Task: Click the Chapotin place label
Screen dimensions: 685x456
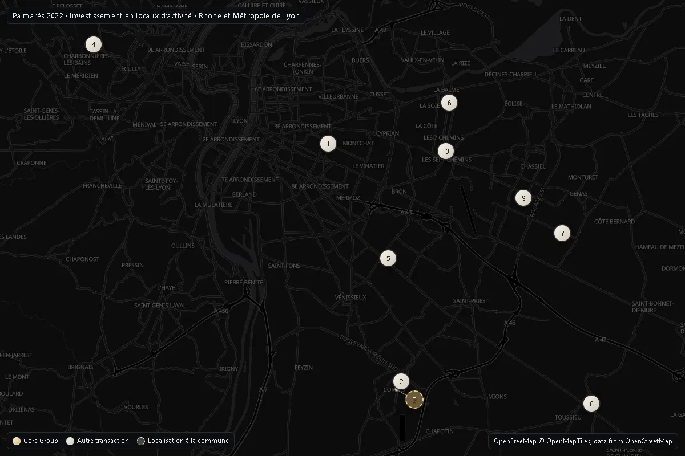Action: [x=440, y=432]
